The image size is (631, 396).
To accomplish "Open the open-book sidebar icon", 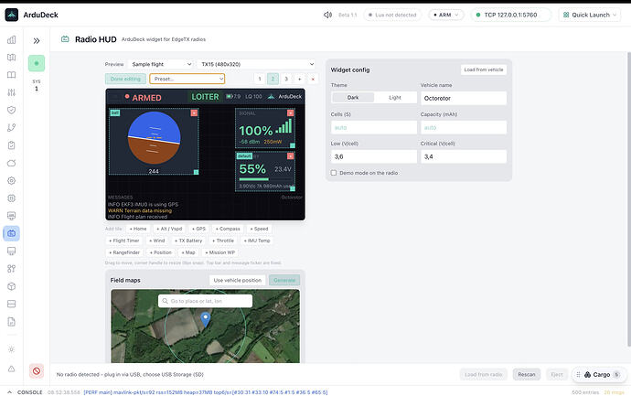I will pos(12,75).
